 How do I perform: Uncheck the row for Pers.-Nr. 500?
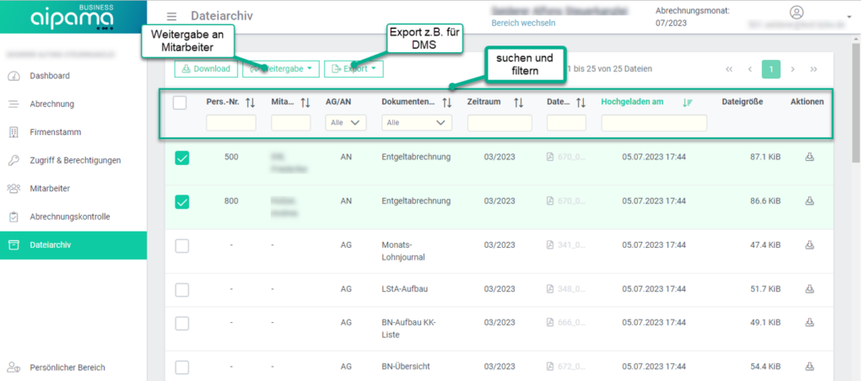(181, 158)
